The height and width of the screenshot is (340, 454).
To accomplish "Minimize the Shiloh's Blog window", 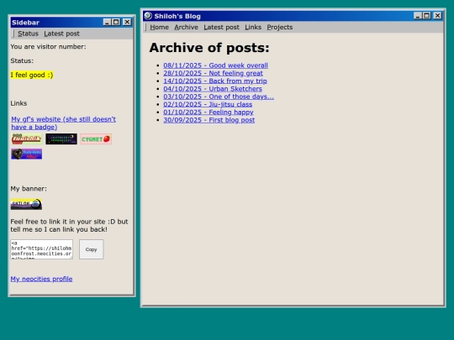I will [417, 16].
